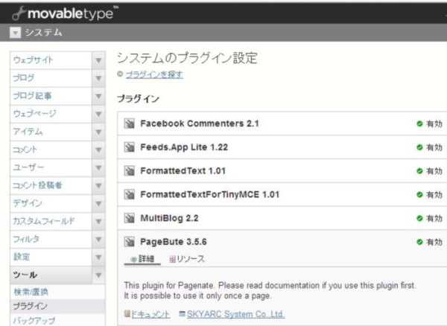The height and width of the screenshot is (326, 447).
Task: Expand the フィルタ menu arrow
Action: (x=98, y=239)
